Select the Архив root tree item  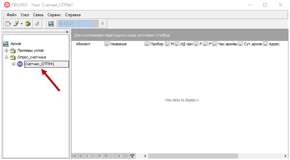[x=16, y=43]
